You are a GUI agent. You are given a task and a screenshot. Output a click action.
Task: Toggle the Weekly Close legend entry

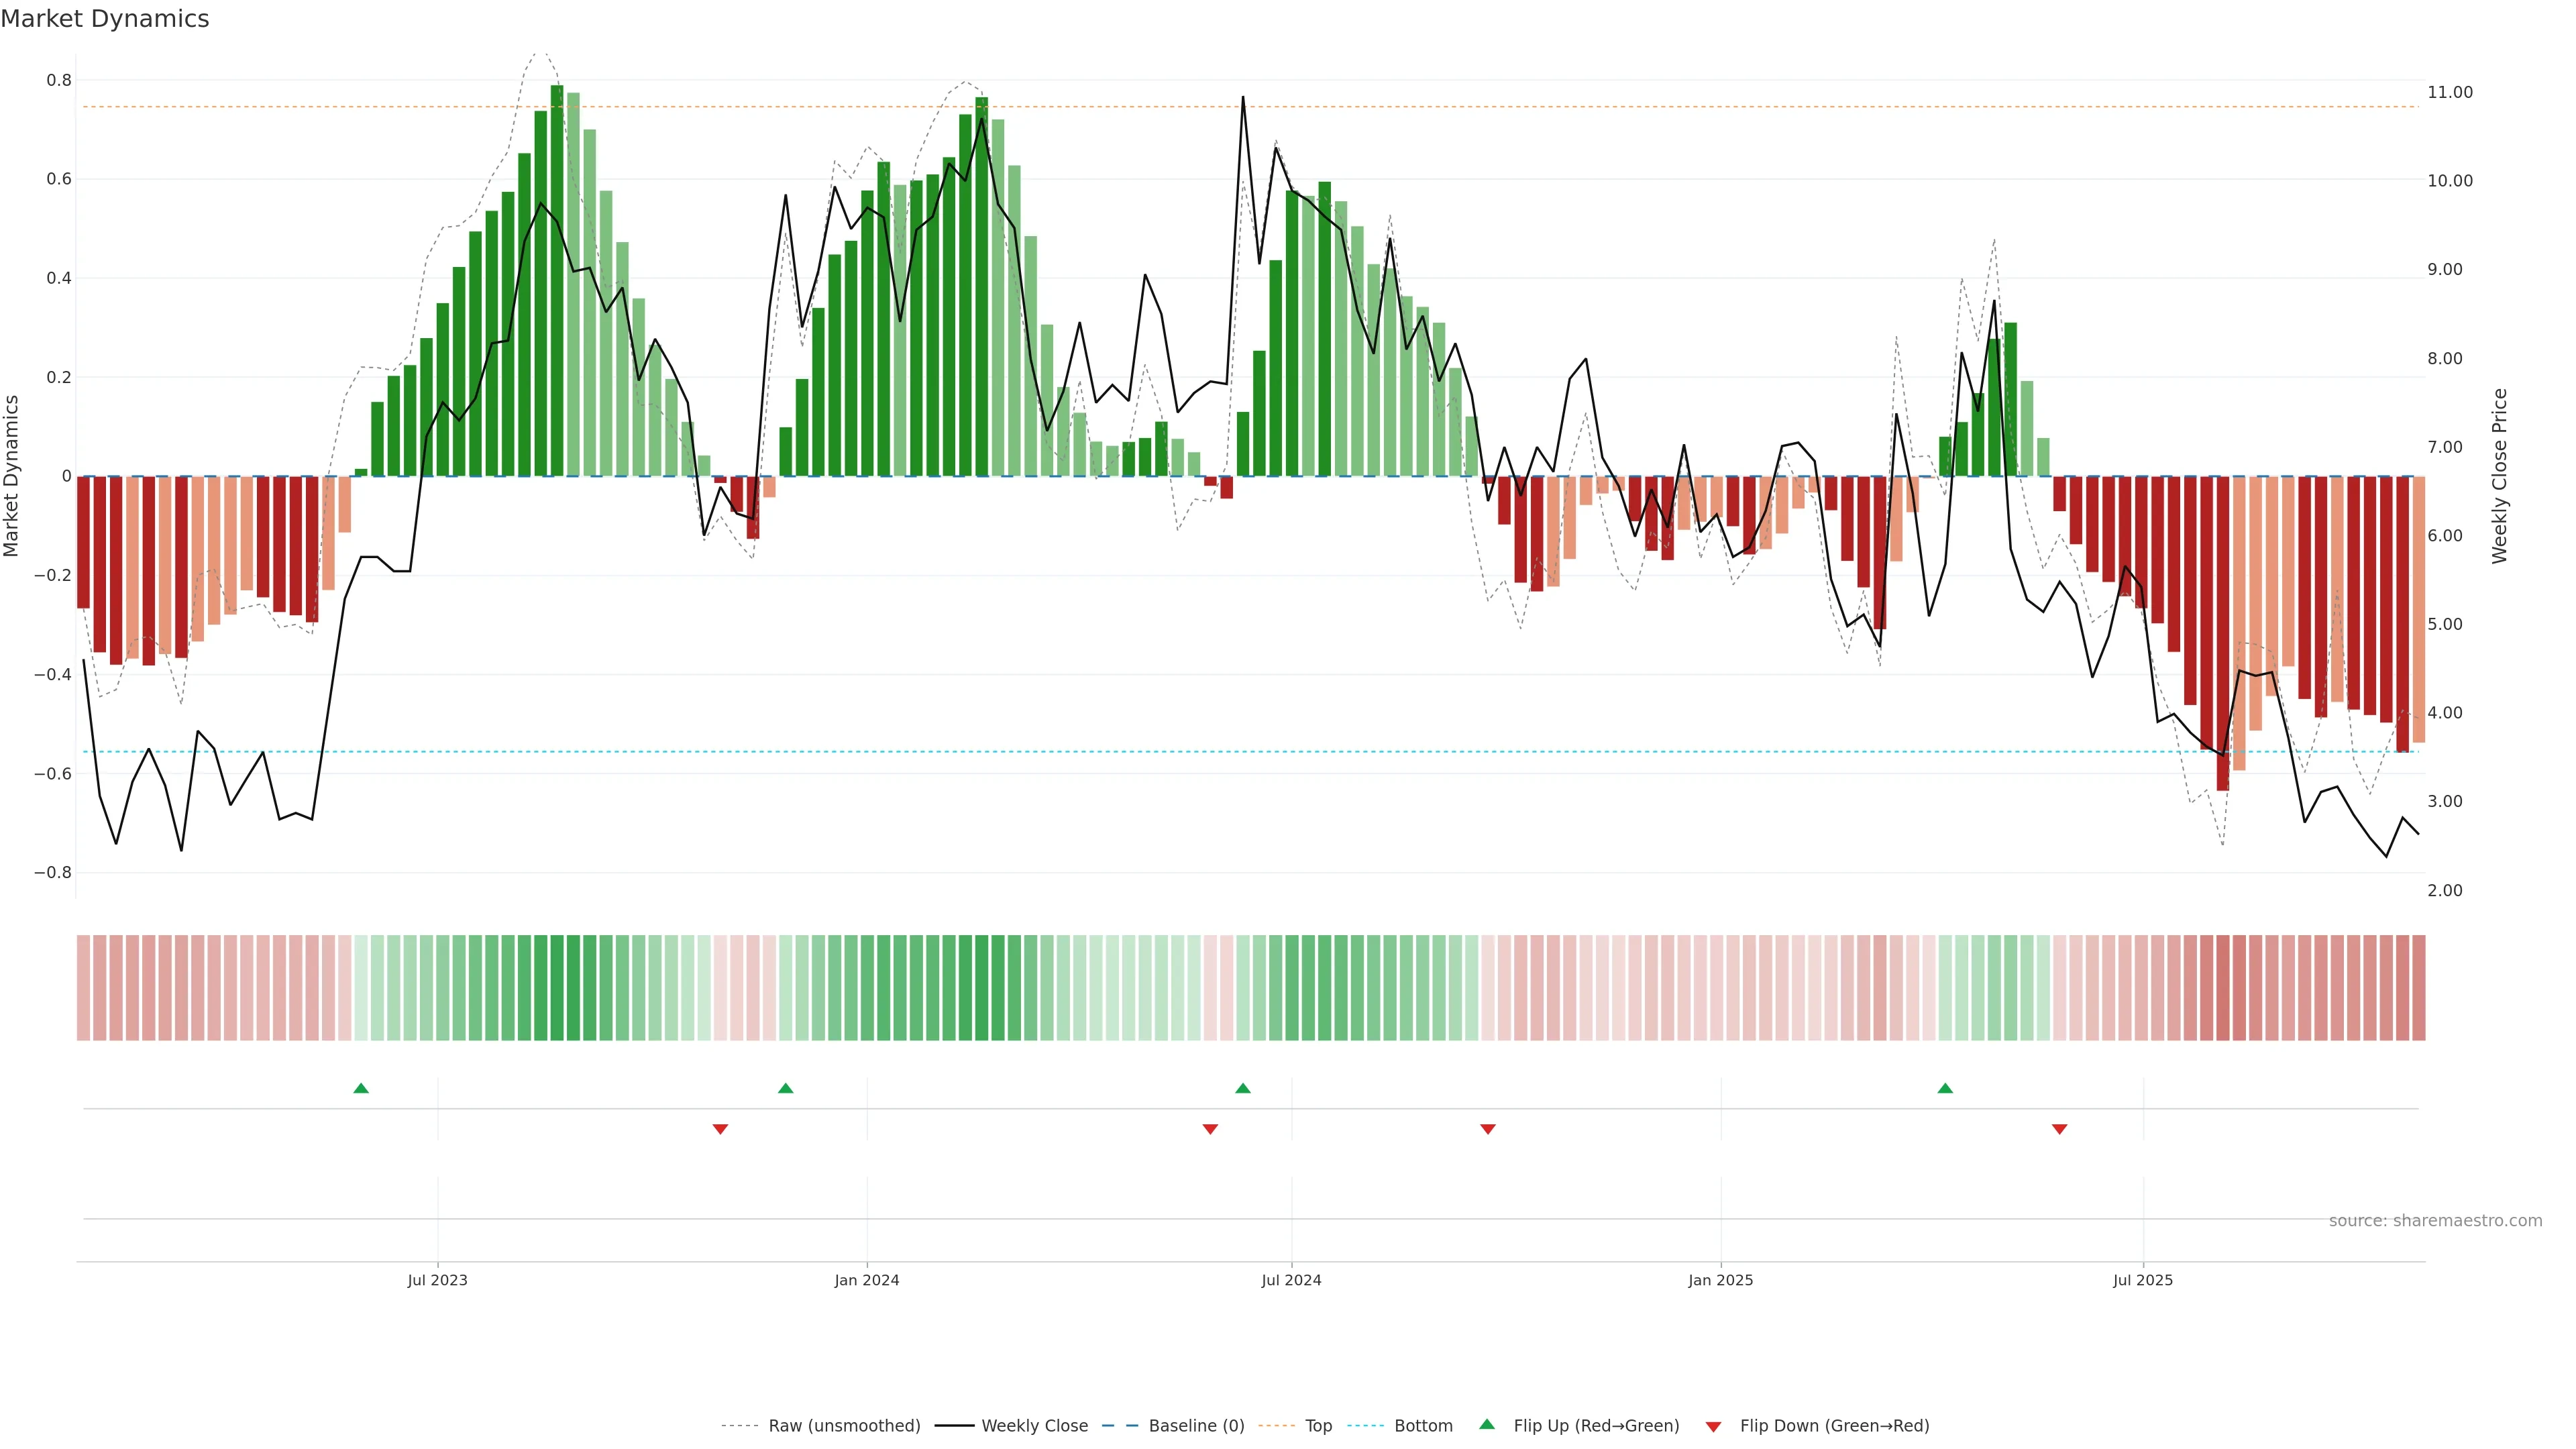(x=1034, y=1425)
